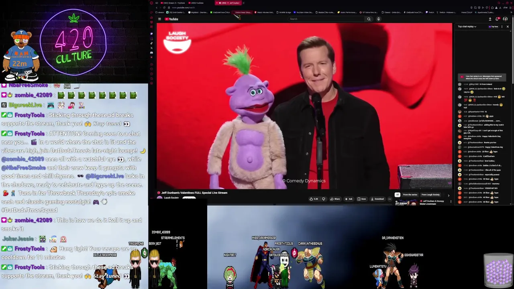Open options for the Grumpy Walter Livestream suggestion
This screenshot has height=289, width=514.
coord(451,201)
